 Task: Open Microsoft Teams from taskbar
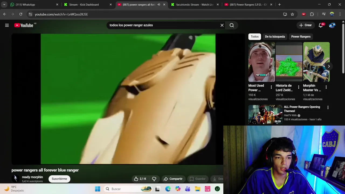click(x=188, y=189)
